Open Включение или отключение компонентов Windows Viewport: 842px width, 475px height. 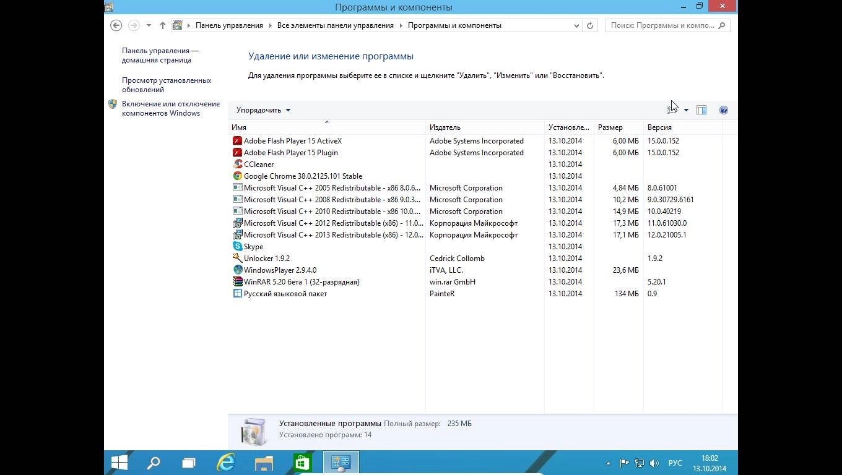[x=171, y=108]
